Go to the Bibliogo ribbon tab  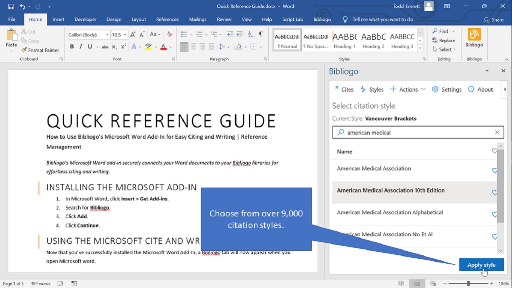coord(322,19)
